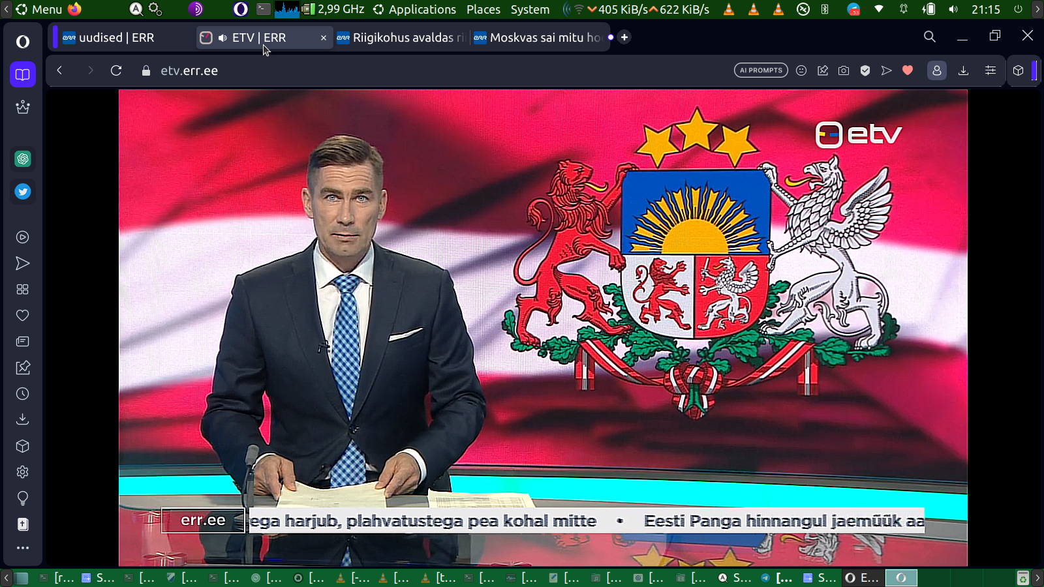Open the System menu

[x=530, y=9]
